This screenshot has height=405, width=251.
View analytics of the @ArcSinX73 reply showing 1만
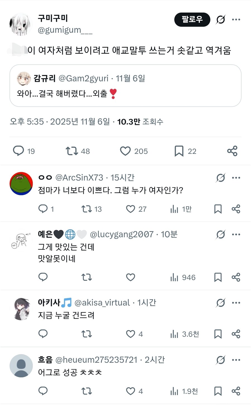(x=174, y=209)
